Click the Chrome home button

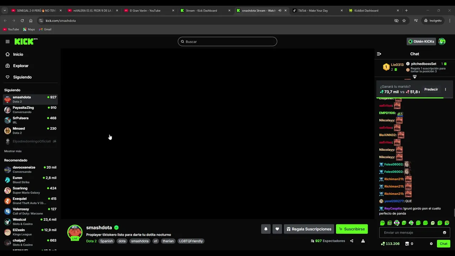pyautogui.click(x=31, y=21)
